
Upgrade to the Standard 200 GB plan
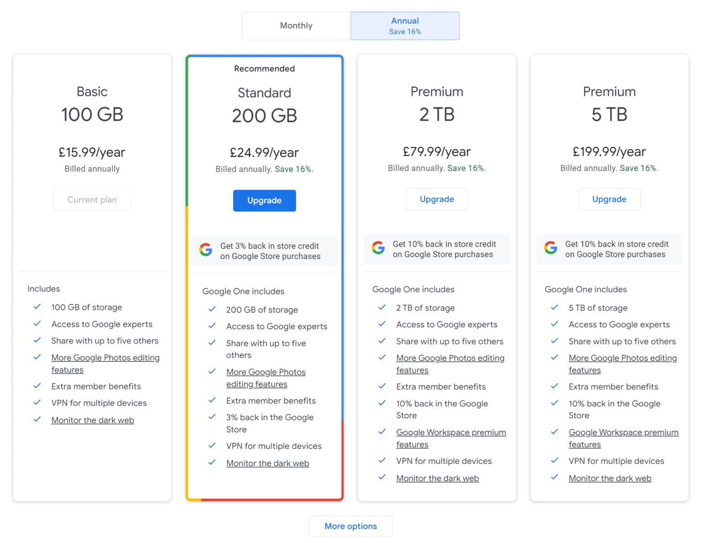(264, 200)
